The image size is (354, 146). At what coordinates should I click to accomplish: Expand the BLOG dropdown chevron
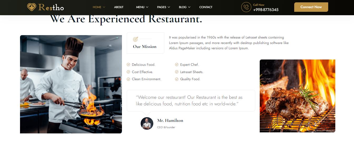[x=189, y=7]
